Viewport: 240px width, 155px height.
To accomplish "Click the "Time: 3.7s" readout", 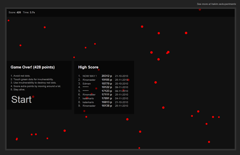I will 29,13.
